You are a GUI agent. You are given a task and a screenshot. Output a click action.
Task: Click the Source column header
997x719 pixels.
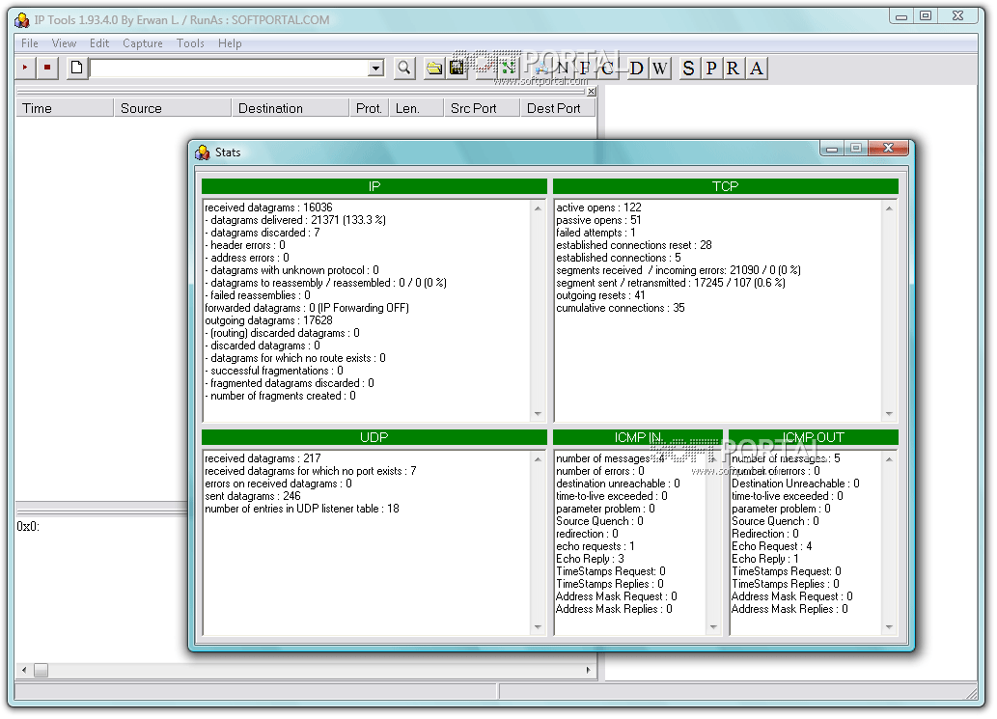point(173,109)
